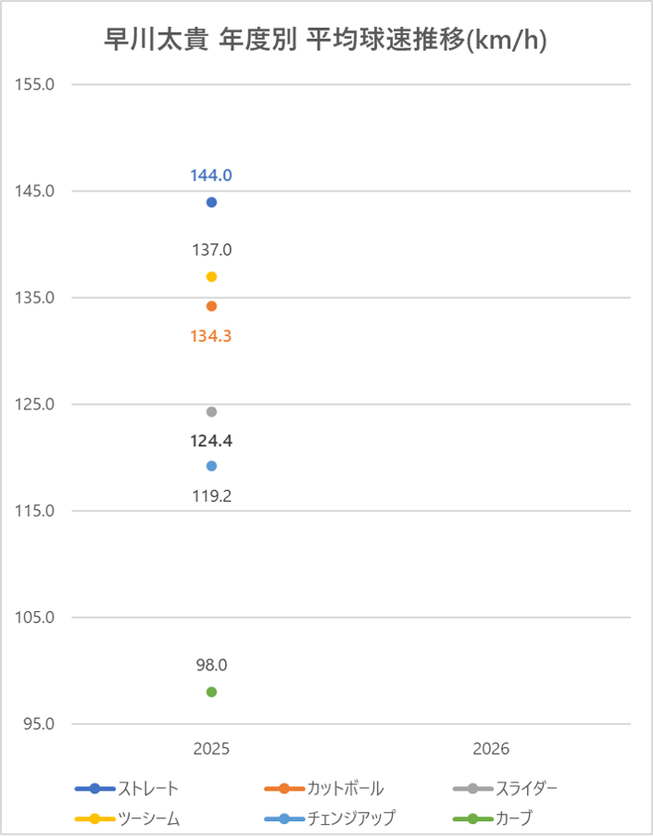Click the 95.0 y-axis label

click(x=40, y=724)
